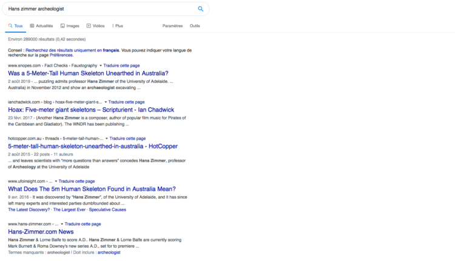
Task: Open What Does The 5m Human Skeleton result
Action: tap(92, 189)
